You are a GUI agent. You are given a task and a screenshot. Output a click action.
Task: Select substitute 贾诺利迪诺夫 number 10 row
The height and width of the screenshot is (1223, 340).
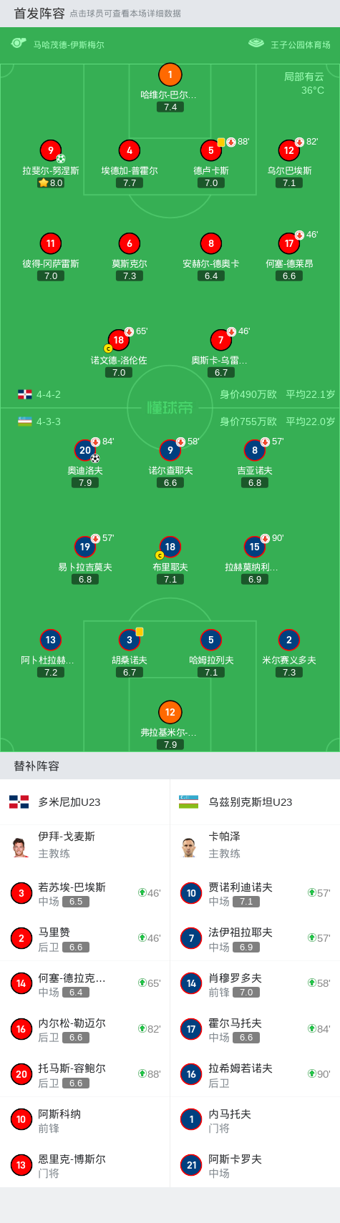(255, 893)
